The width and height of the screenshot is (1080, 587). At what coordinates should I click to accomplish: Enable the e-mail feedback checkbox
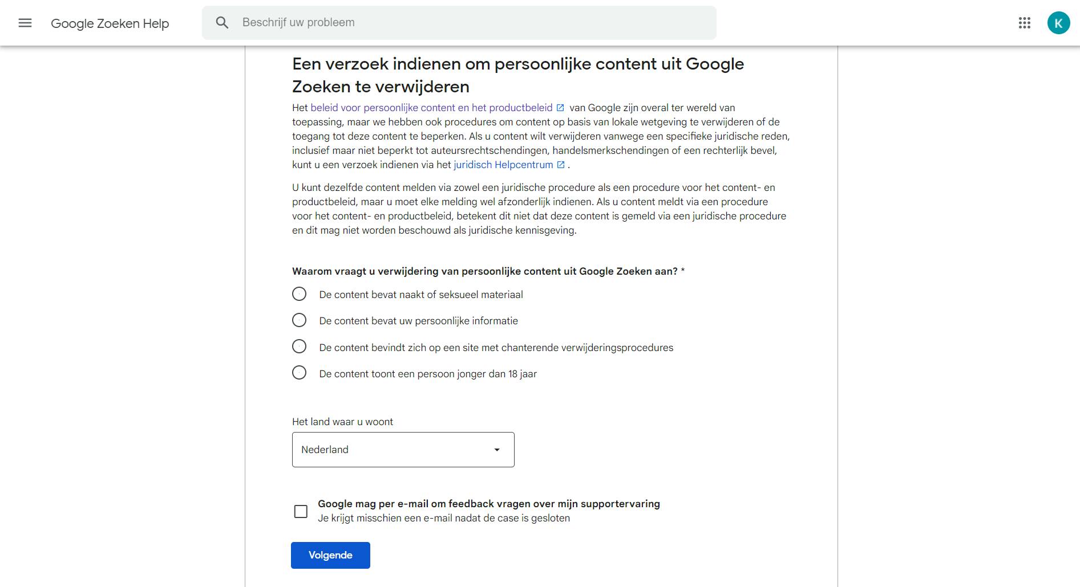point(301,511)
